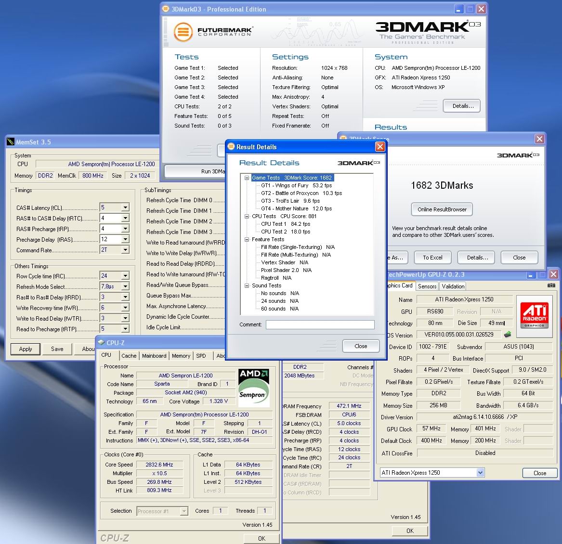Click Close in the GPU-Z window

539,473
